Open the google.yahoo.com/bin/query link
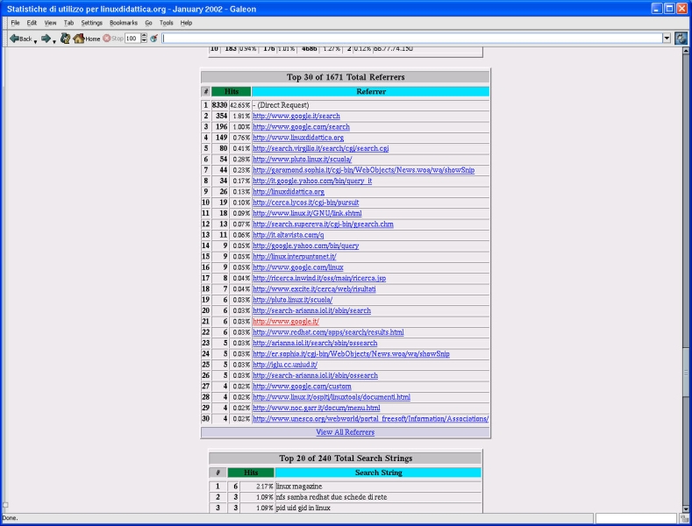The image size is (692, 526). (x=305, y=245)
